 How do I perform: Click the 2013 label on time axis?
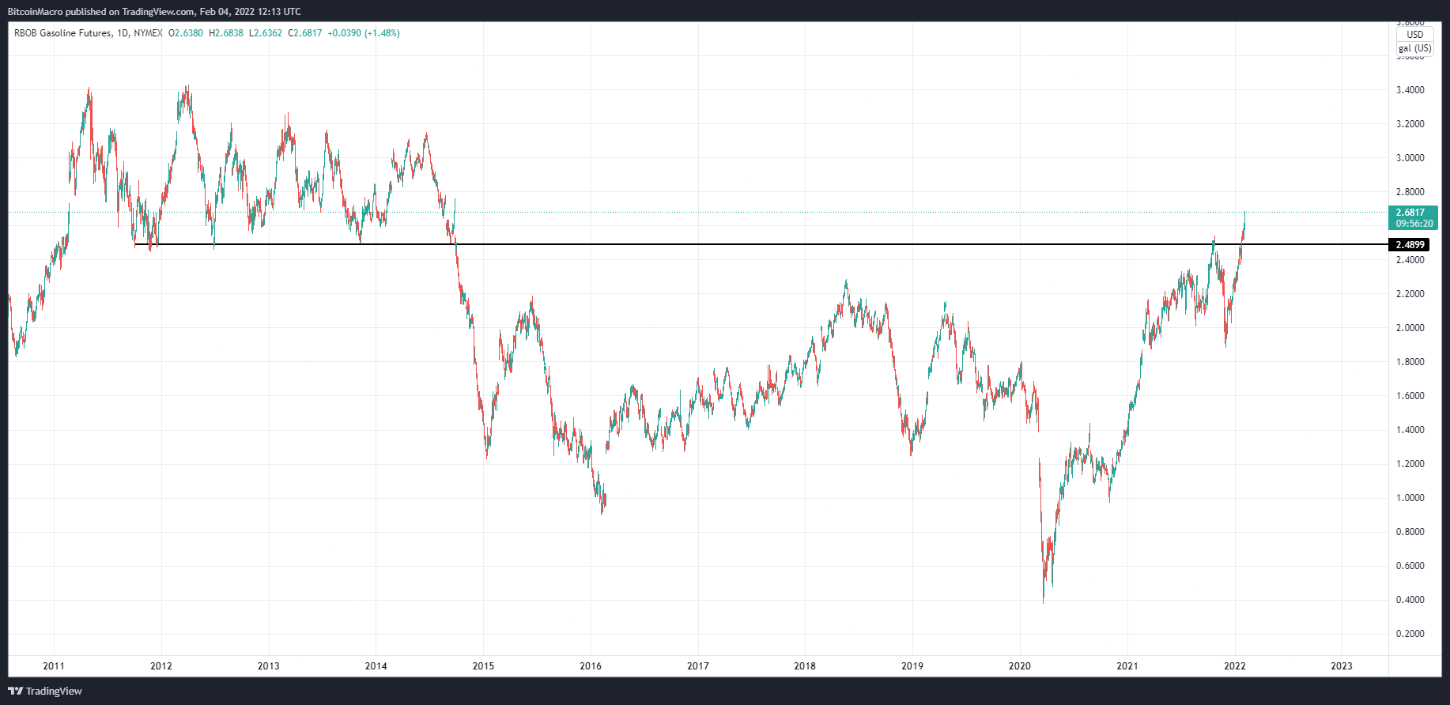click(x=269, y=666)
